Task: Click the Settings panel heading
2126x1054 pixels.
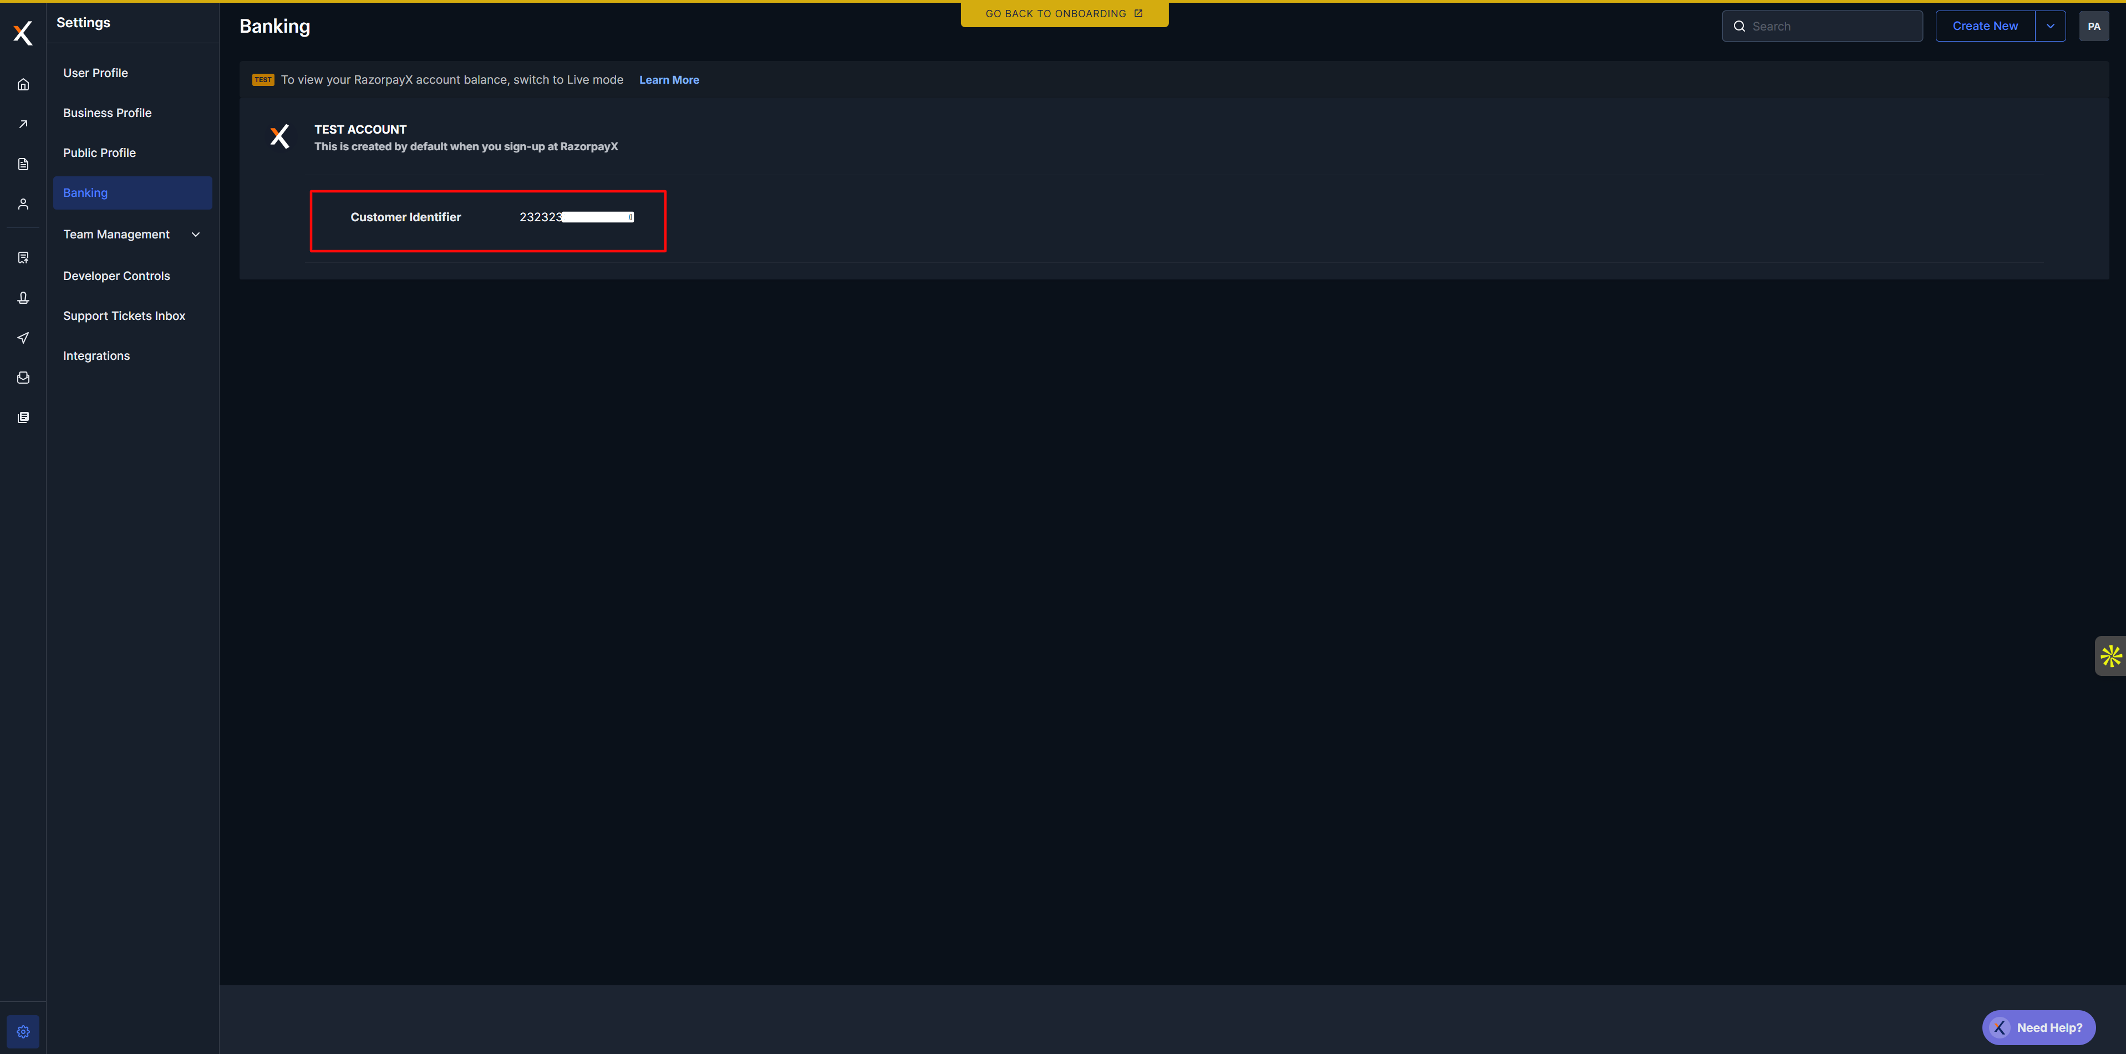Action: tap(83, 22)
